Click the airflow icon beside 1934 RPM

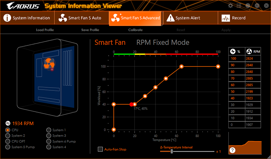click(8, 123)
